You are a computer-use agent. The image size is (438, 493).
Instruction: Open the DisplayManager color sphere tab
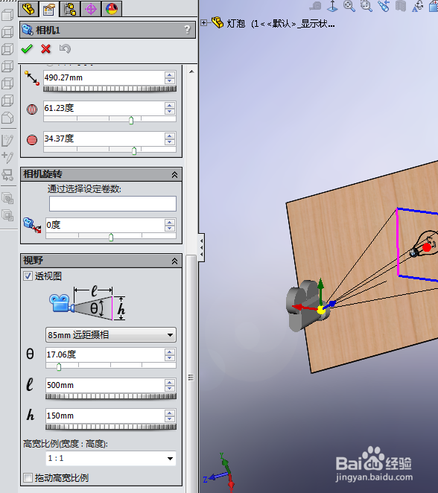point(112,9)
